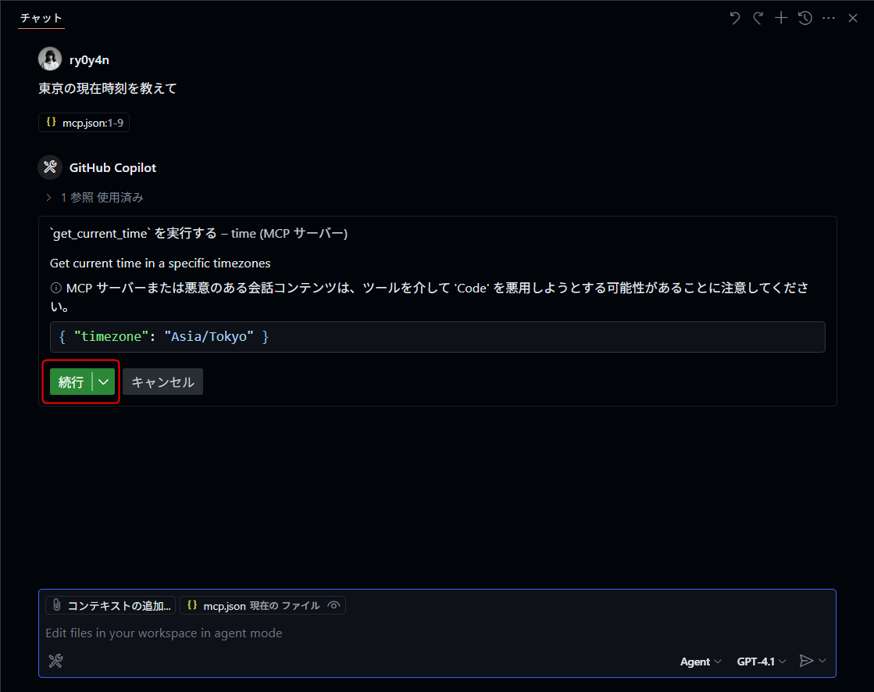
Task: Click the 続行 button
Action: click(x=71, y=382)
